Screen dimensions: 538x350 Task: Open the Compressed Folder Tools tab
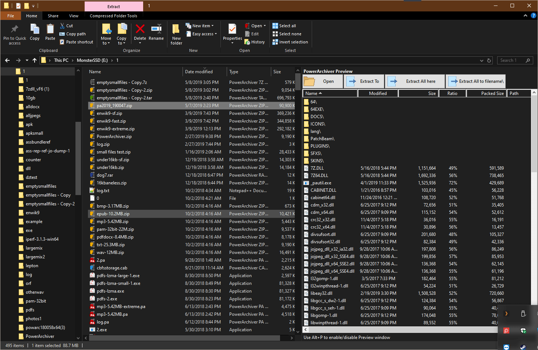click(113, 16)
